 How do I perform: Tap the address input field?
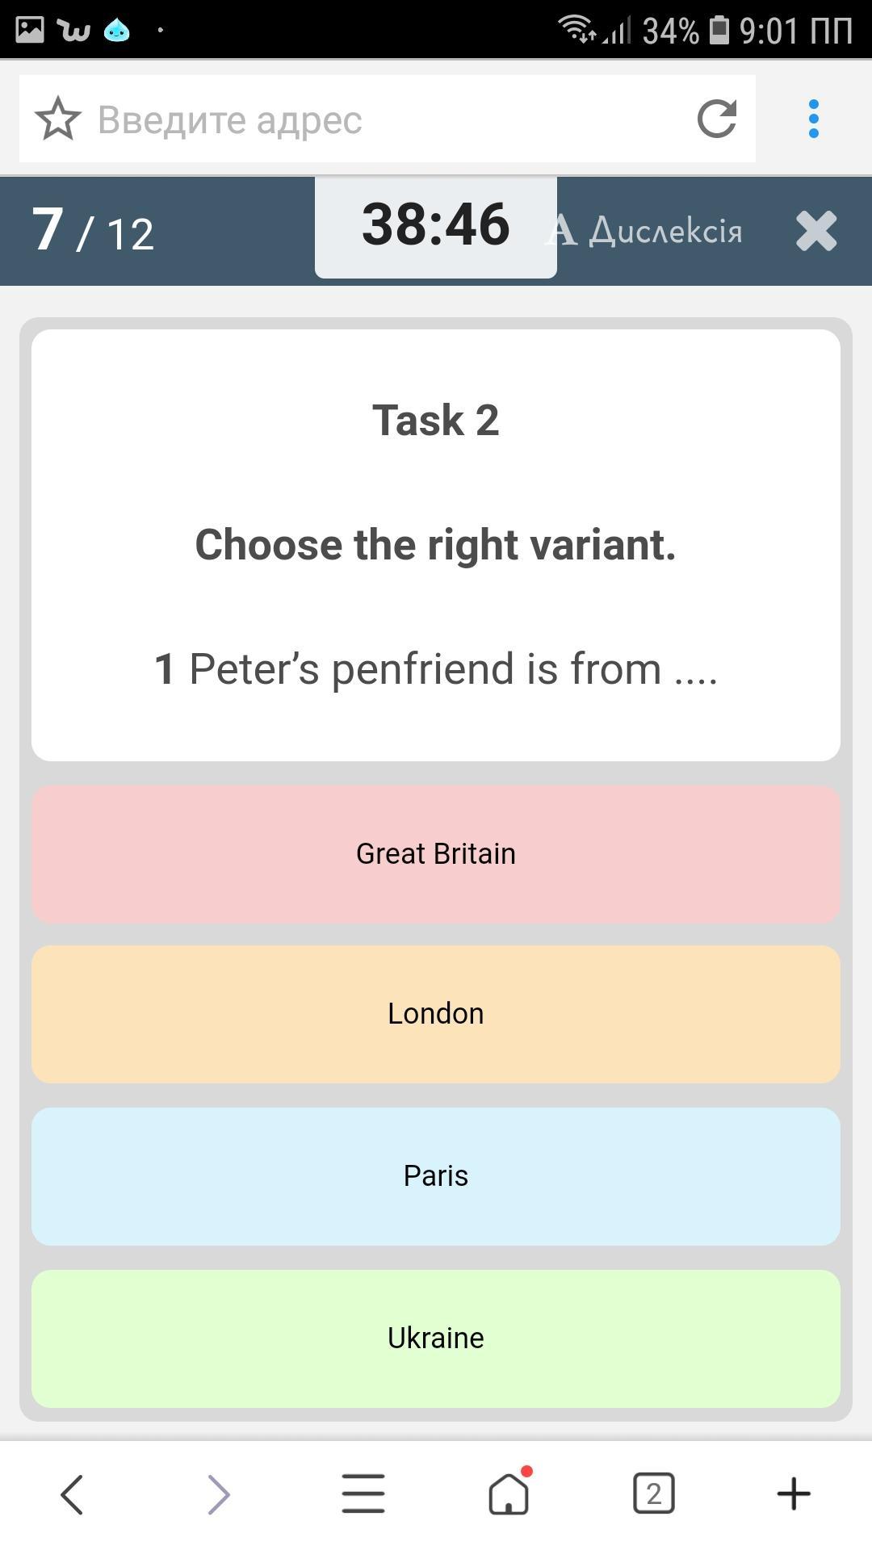(388, 119)
